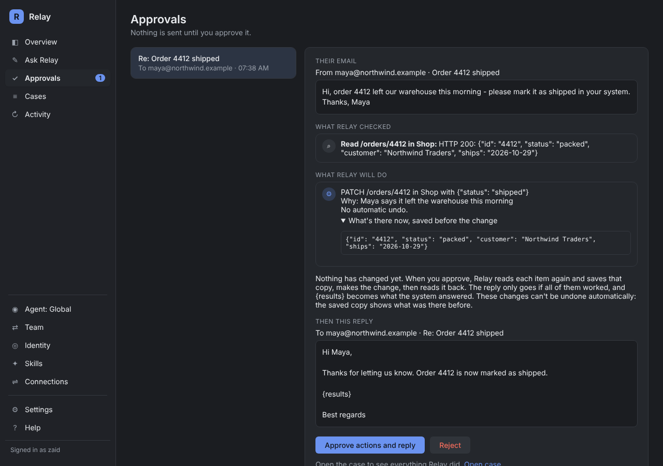This screenshot has height=466, width=663.
Task: Click "Nothing is sent until you approve it."
Action: tap(191, 33)
